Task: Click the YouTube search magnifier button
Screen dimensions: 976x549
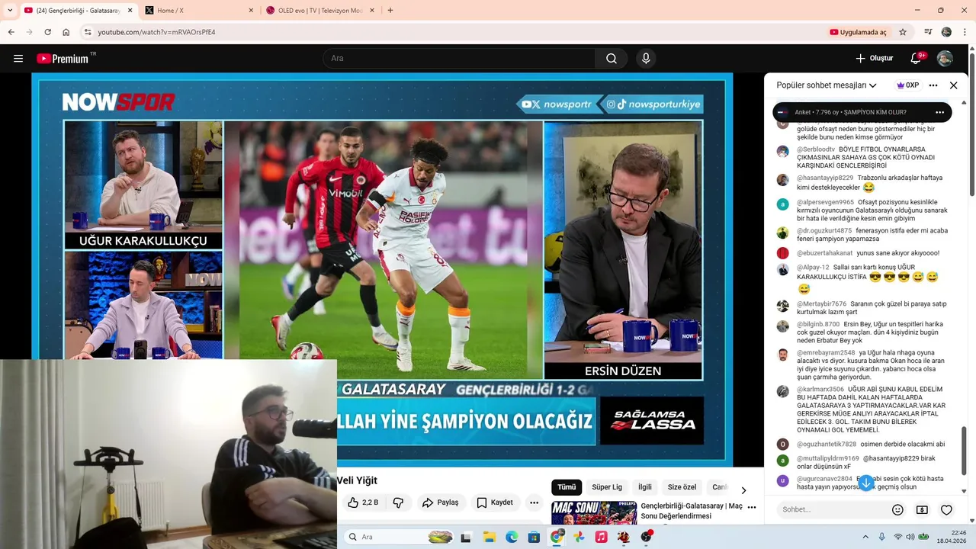Action: 612,59
